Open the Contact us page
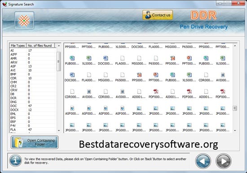This screenshot has width=247, height=173. [158, 15]
